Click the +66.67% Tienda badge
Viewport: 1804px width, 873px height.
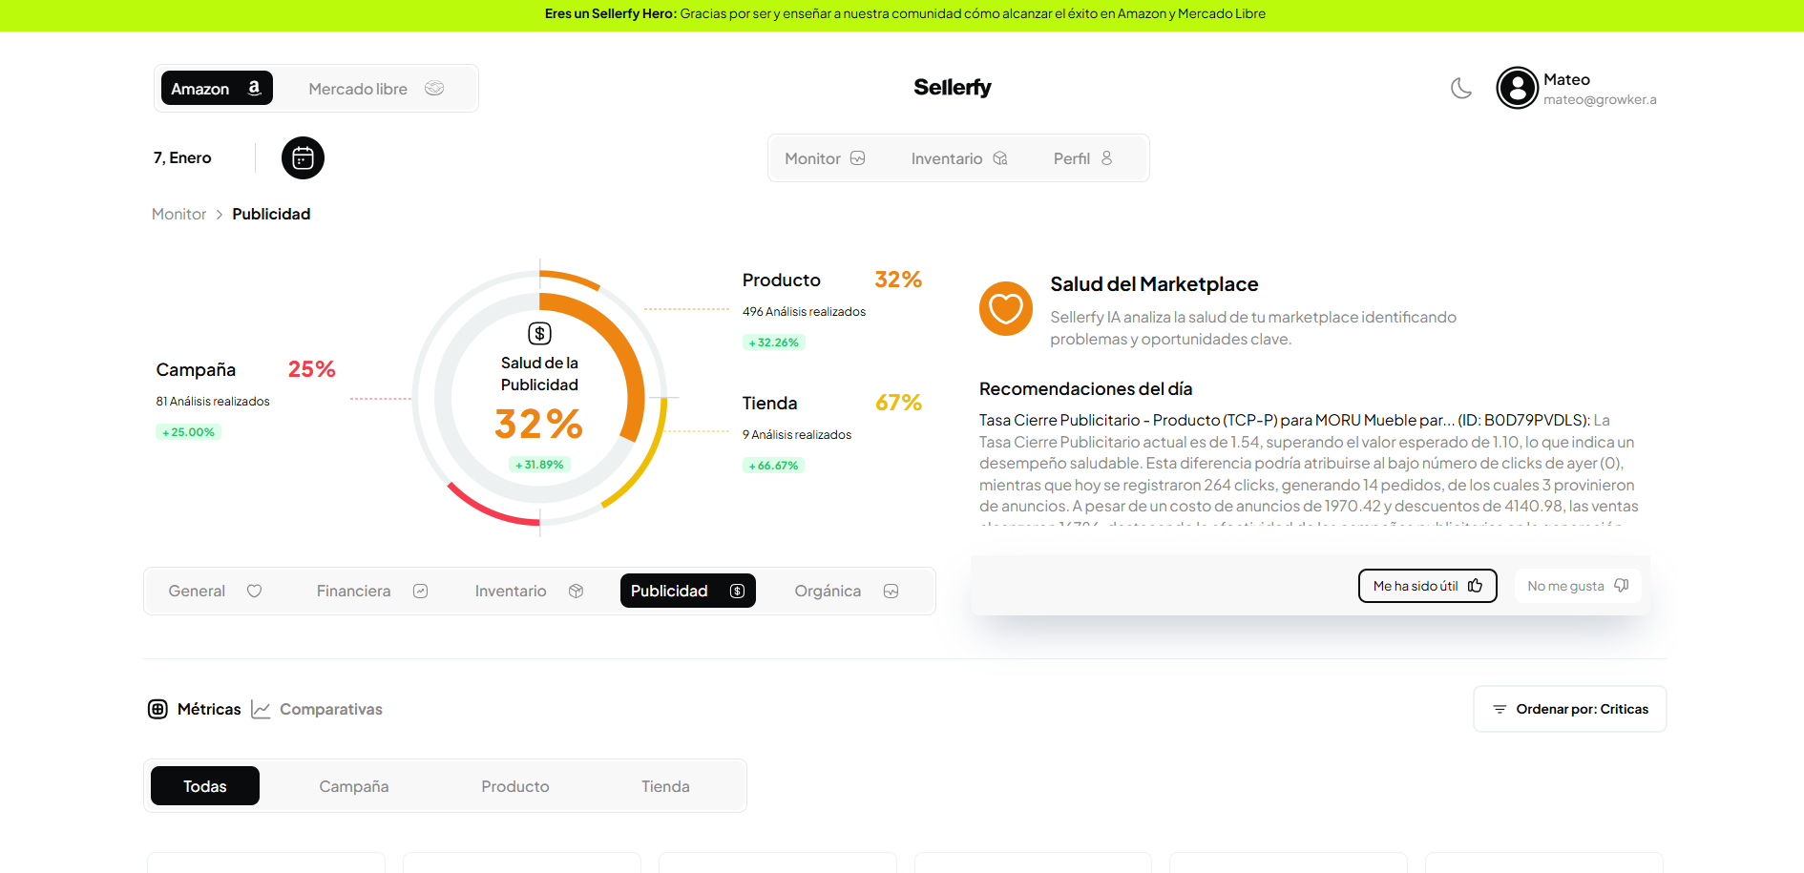pyautogui.click(x=774, y=466)
